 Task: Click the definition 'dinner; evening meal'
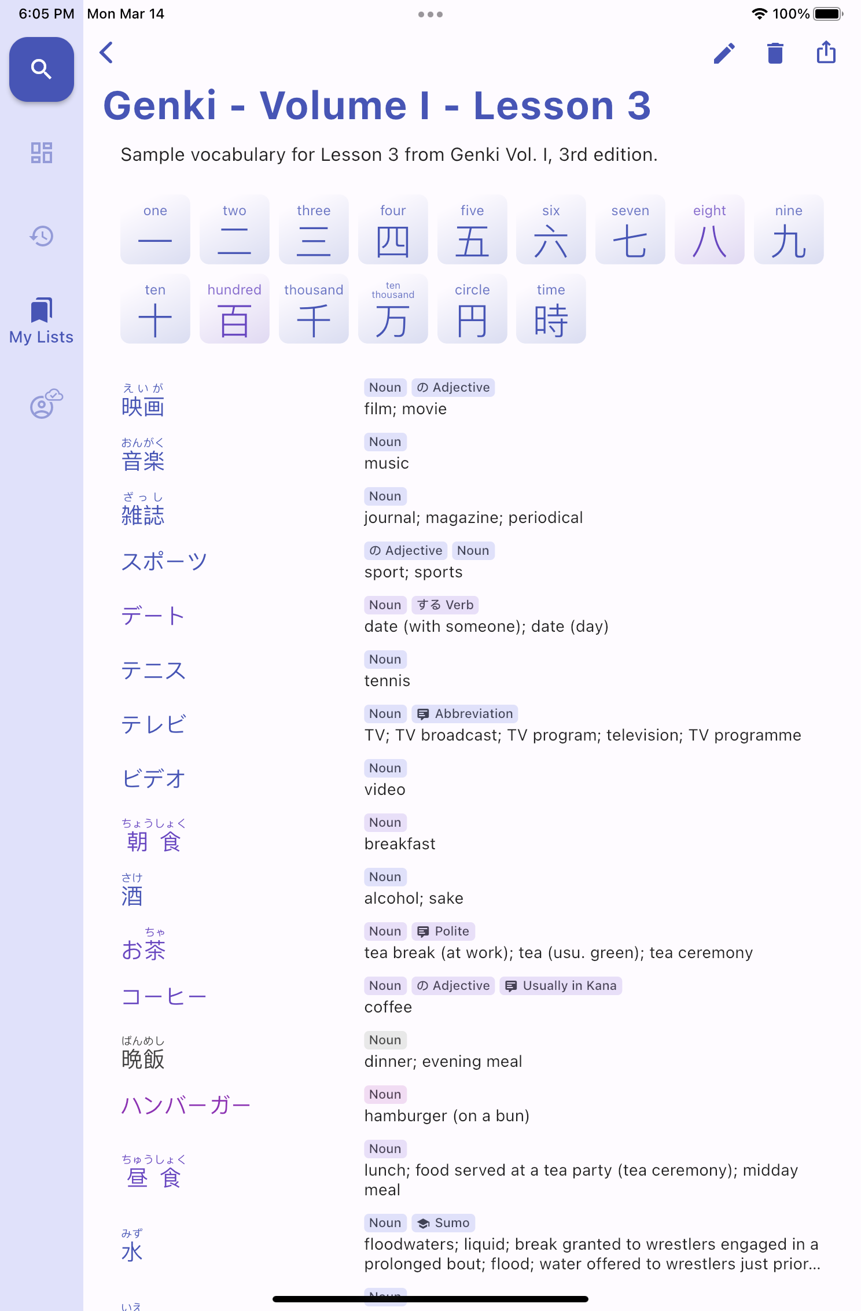coord(443,1062)
